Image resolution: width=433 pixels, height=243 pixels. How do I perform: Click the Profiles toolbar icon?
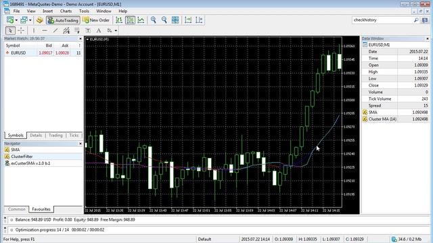point(24,20)
